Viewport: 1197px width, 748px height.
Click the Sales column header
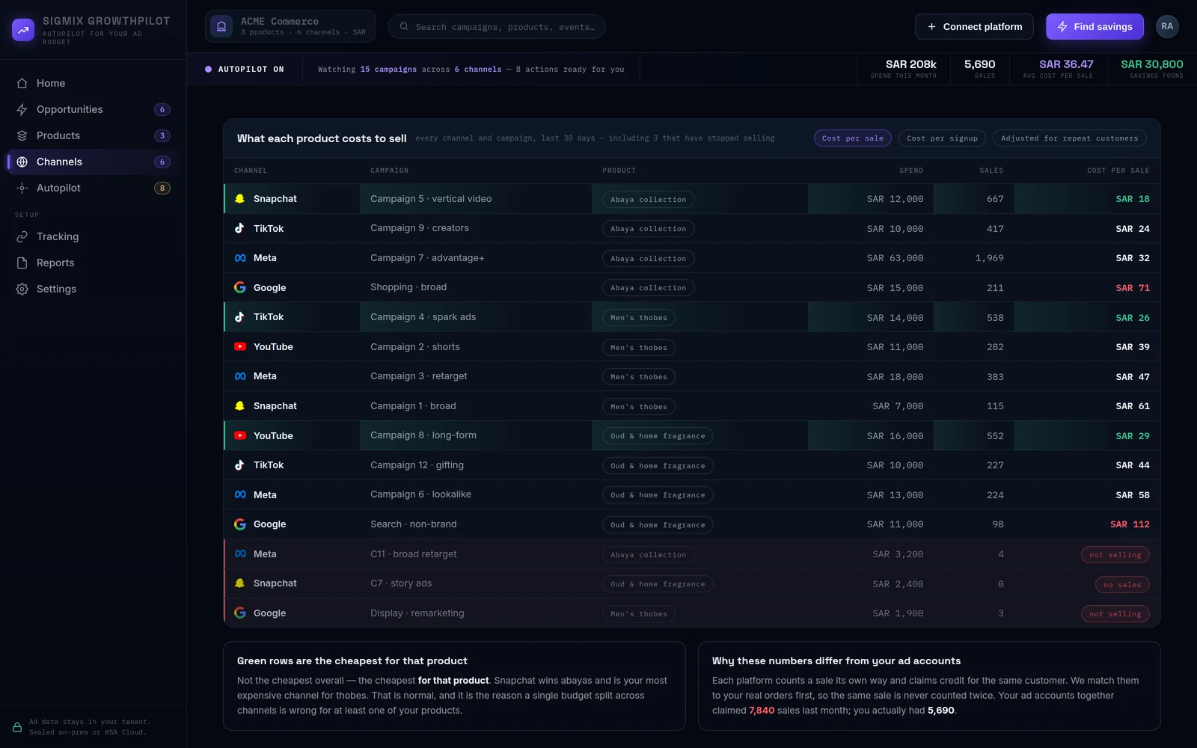(x=991, y=171)
